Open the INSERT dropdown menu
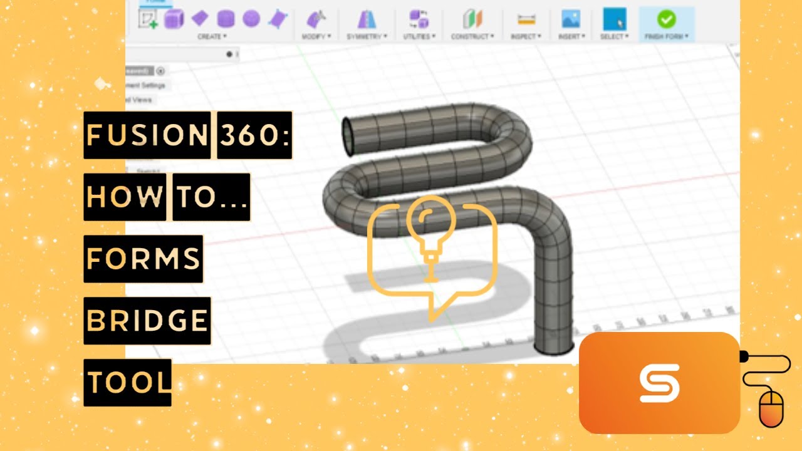The width and height of the screenshot is (802, 451). click(571, 36)
